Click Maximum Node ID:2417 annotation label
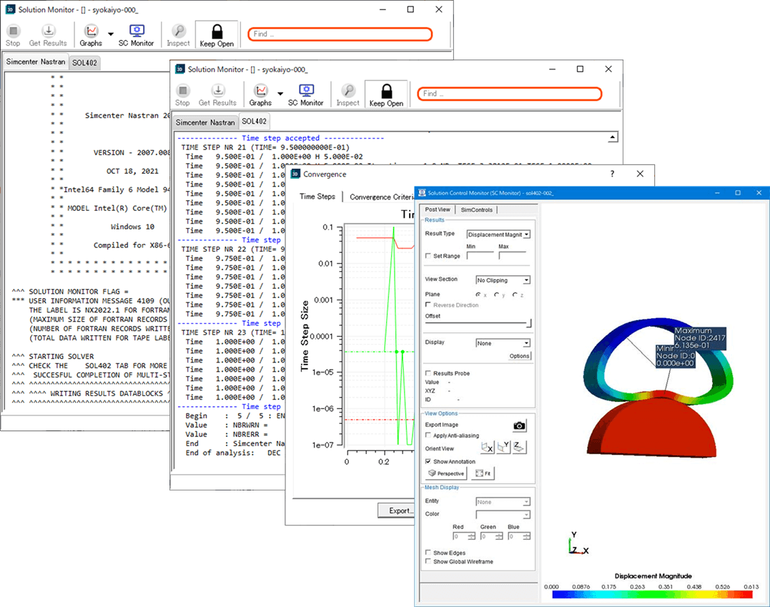Image resolution: width=770 pixels, height=607 pixels. (x=699, y=338)
